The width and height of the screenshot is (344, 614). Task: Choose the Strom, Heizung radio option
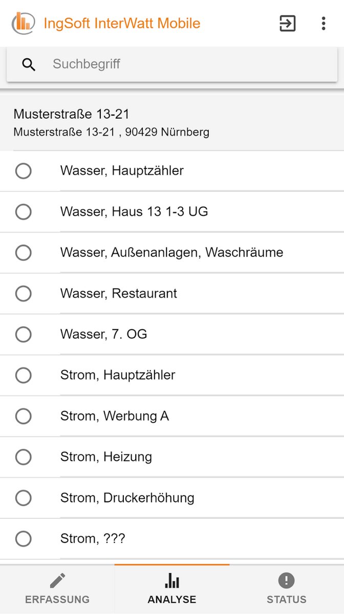(x=24, y=457)
